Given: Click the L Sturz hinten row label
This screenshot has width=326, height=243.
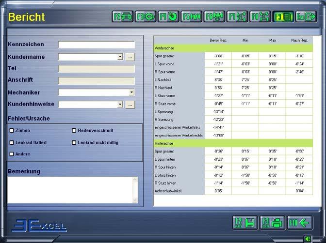Looking at the screenshot, I should point(165,175).
